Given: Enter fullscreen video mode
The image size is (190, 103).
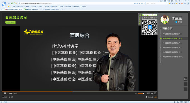Looking at the screenshot, I should (155, 93).
